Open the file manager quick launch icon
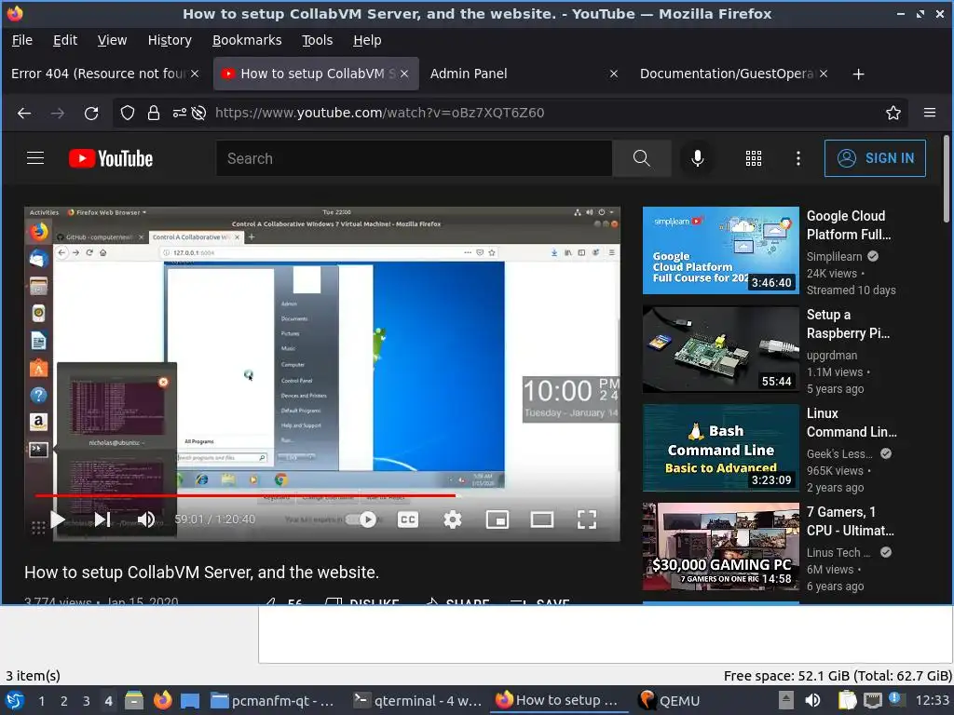Viewport: 954px width, 715px height. pyautogui.click(x=134, y=700)
